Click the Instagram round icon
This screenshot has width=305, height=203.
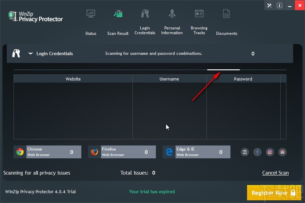click(x=270, y=152)
